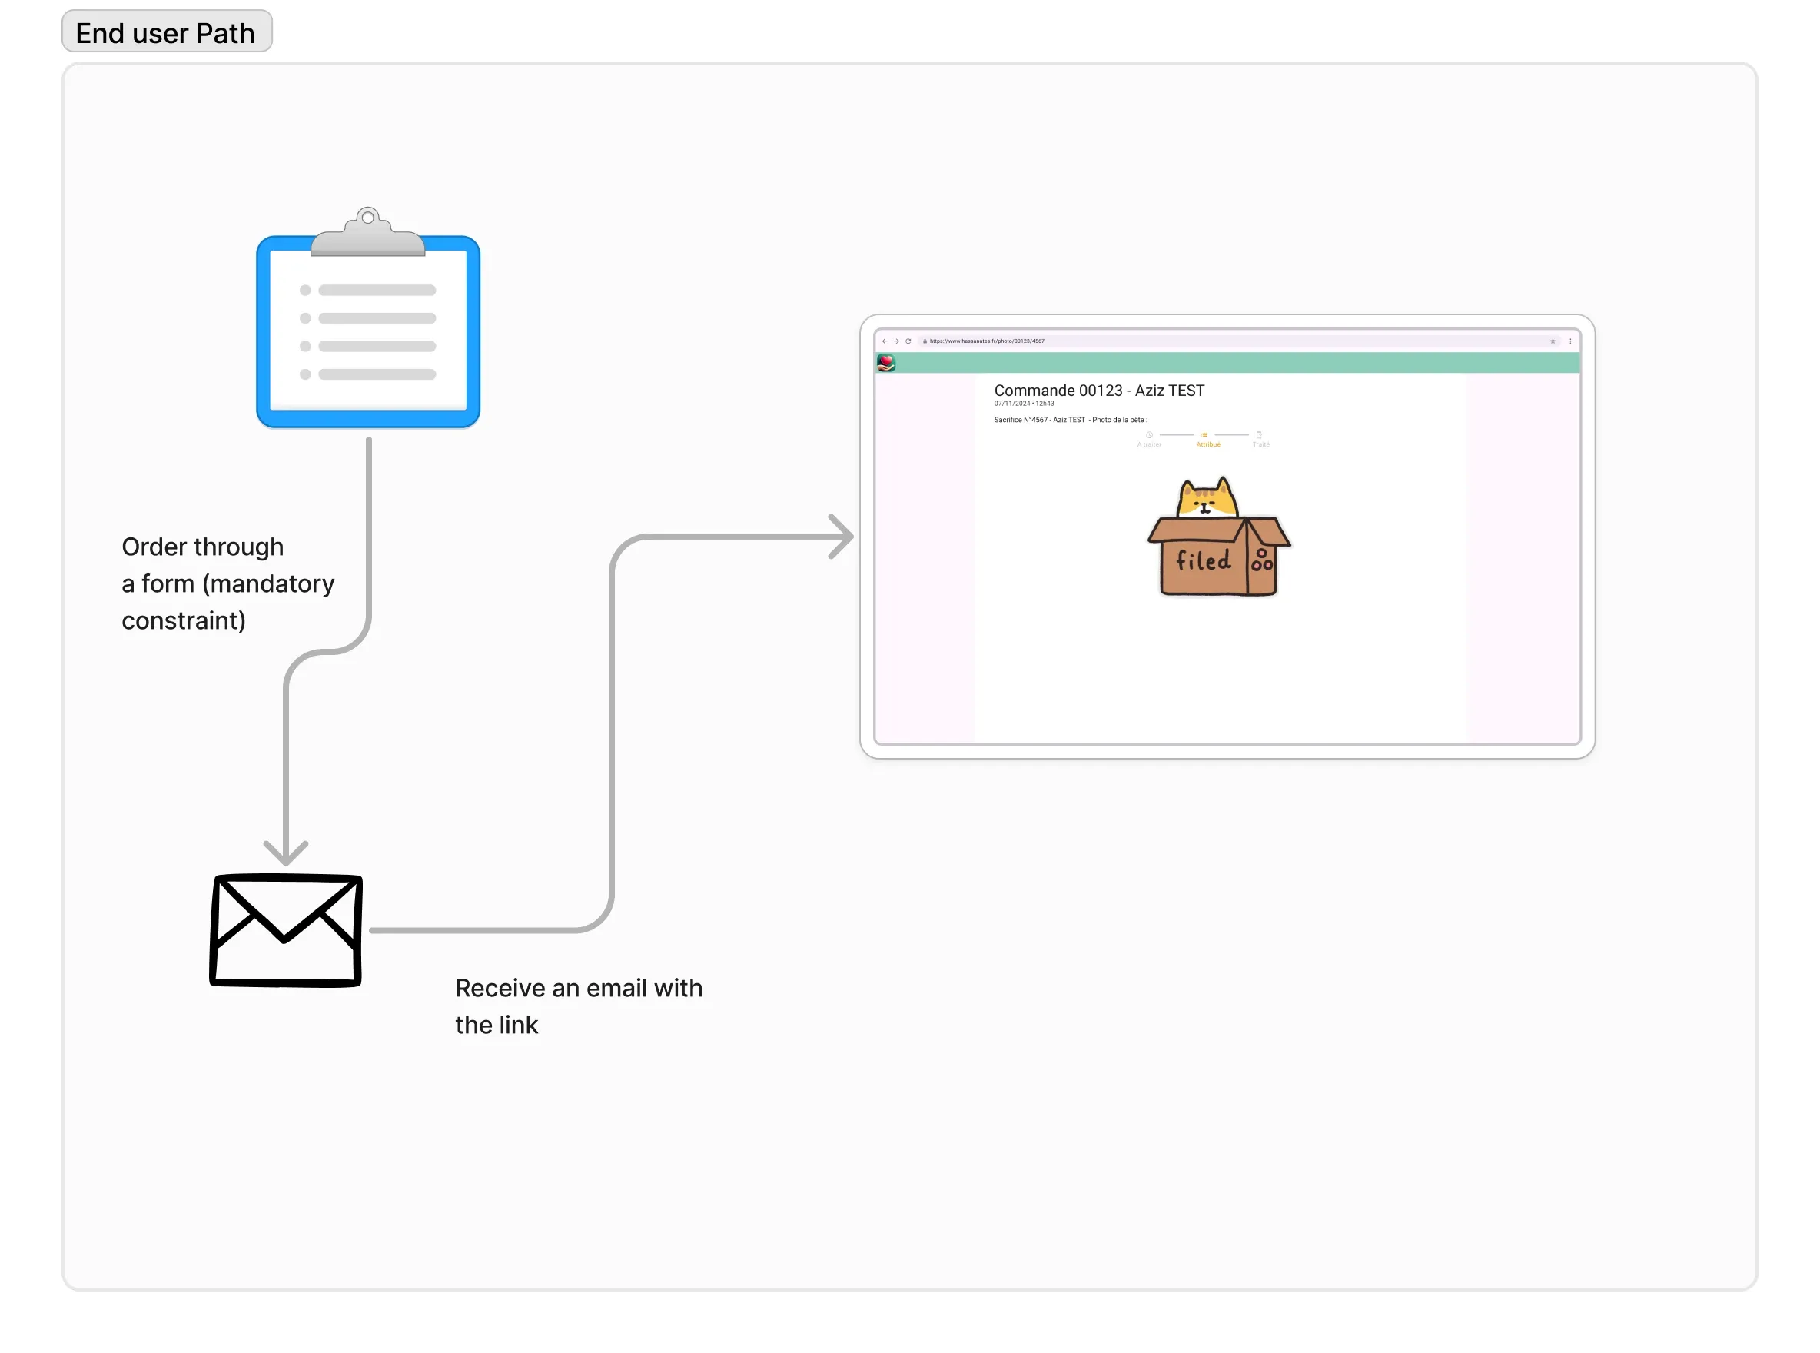Click the A traiter step label
The image size is (1820, 1353).
coord(1149,444)
